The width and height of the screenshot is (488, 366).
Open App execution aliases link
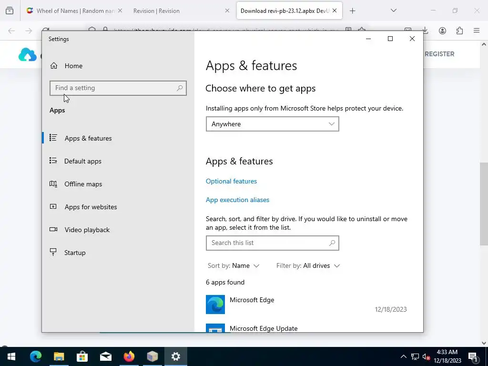tap(237, 200)
